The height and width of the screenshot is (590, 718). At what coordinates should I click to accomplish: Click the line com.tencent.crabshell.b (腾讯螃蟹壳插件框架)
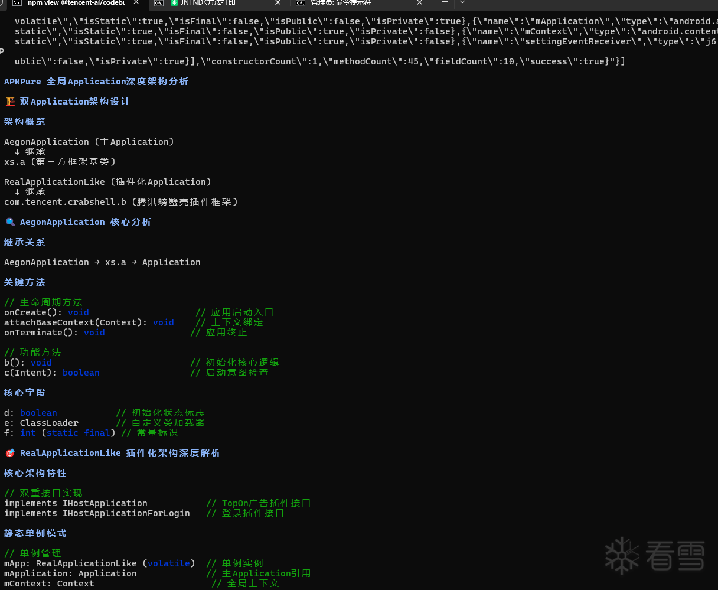click(x=121, y=202)
